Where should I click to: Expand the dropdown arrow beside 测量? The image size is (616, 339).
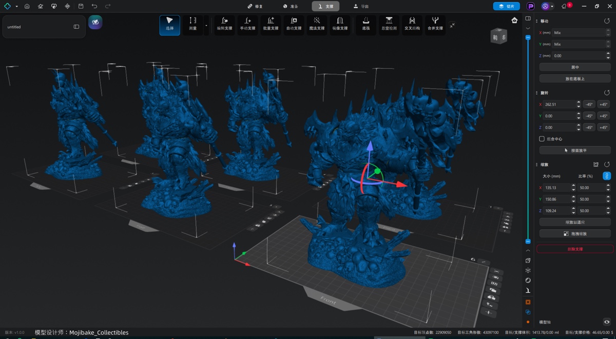(x=206, y=25)
